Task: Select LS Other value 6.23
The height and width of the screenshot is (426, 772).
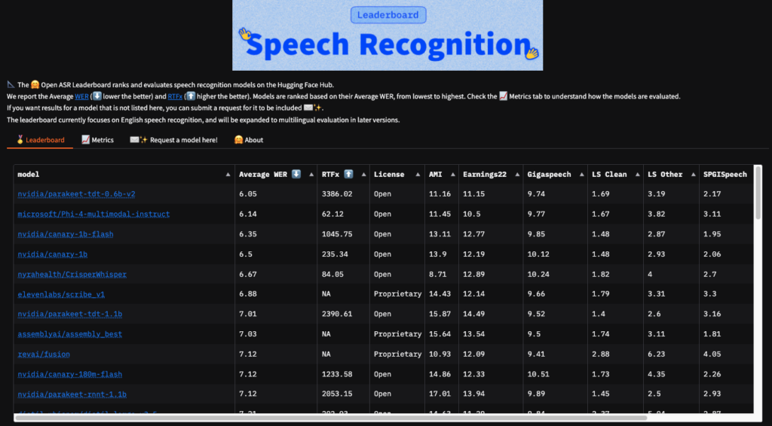Action: (x=657, y=354)
